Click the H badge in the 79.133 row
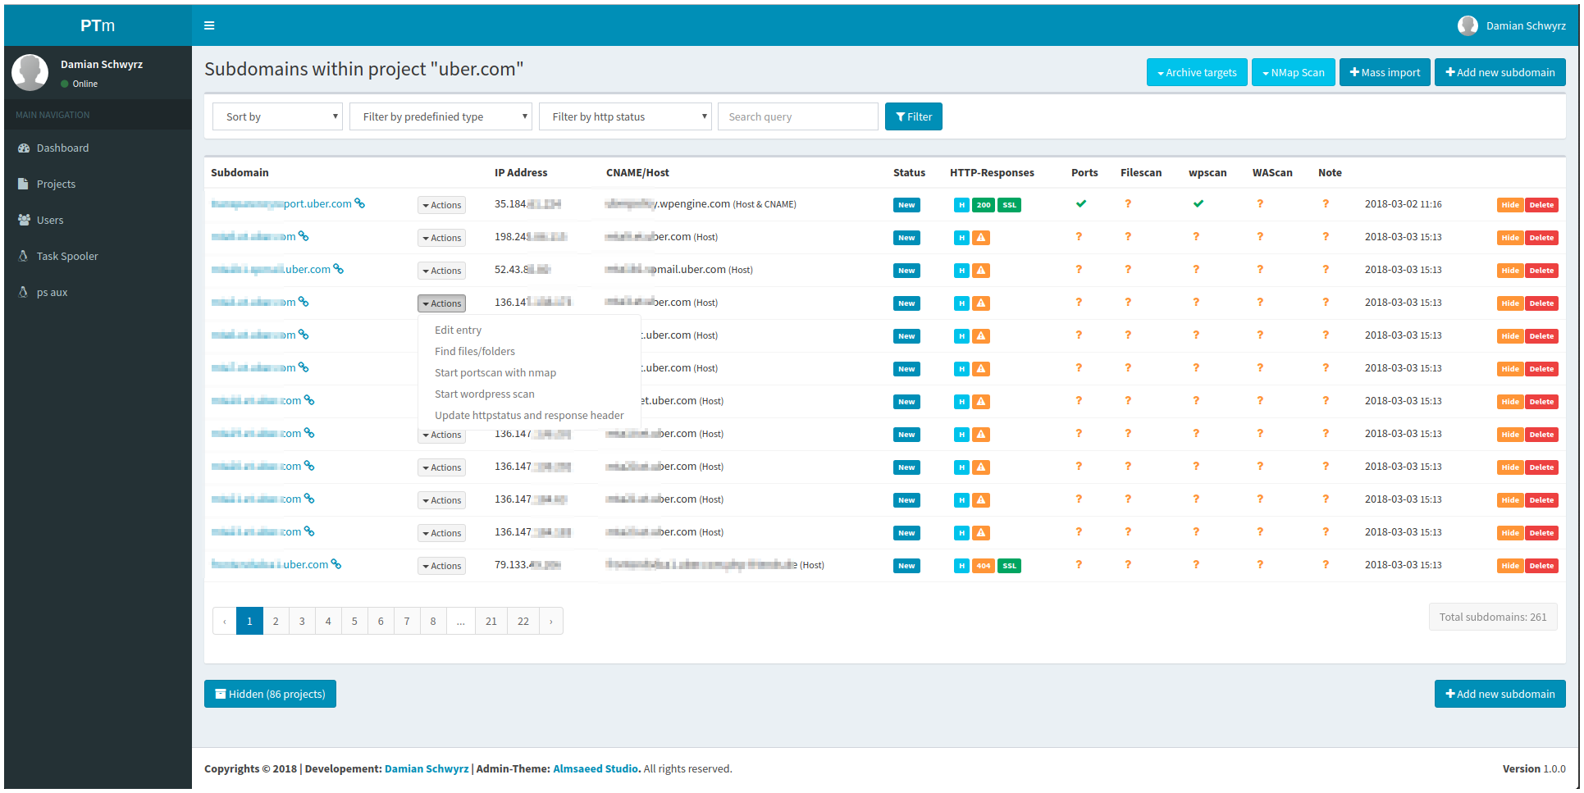The image size is (1584, 793). [961, 566]
